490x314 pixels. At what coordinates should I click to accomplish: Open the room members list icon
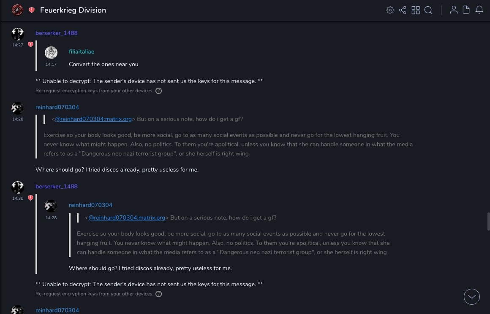pos(454,10)
